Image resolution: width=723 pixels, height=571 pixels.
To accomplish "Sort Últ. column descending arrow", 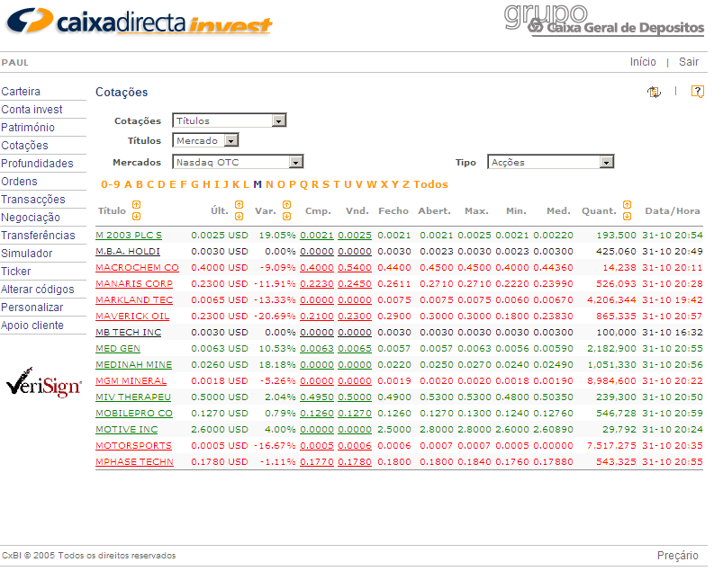I will tap(239, 217).
